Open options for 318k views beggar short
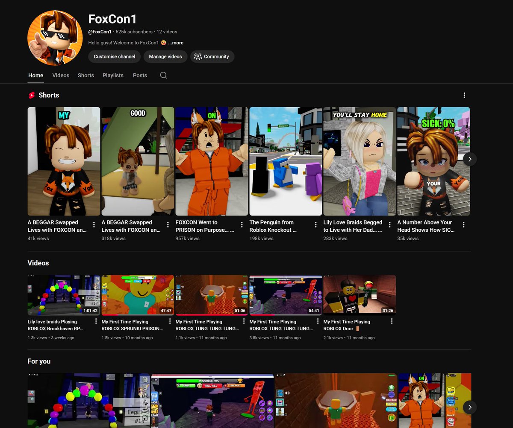513x428 pixels. pyautogui.click(x=168, y=225)
